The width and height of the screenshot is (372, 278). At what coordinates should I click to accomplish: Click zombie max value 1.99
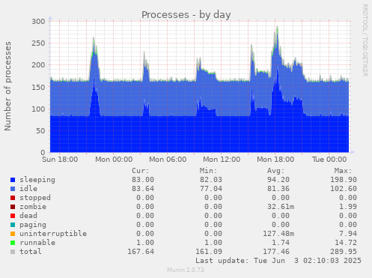pos(348,207)
